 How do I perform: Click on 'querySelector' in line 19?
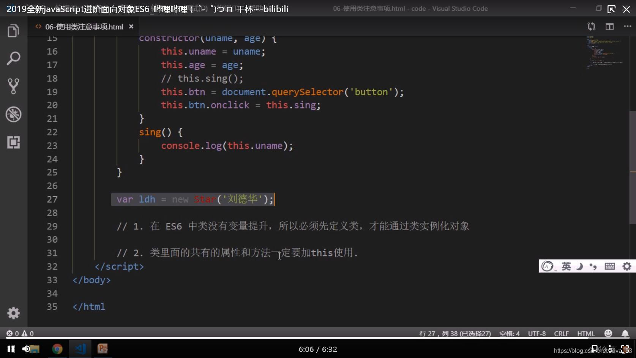[308, 92]
